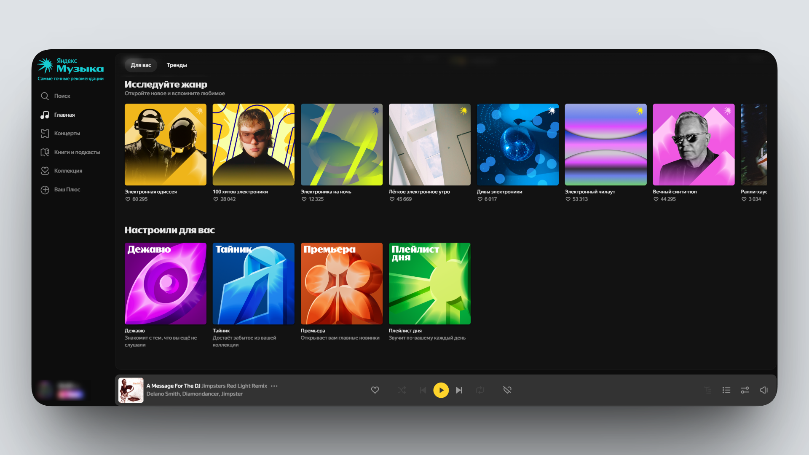
Task: Open Your Plus section
Action: tap(67, 190)
